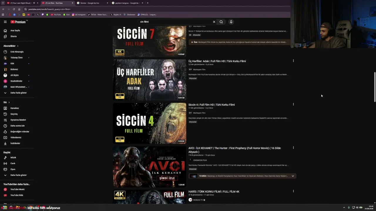Open a new browser tab
This screenshot has height=211, width=376.
148,3
